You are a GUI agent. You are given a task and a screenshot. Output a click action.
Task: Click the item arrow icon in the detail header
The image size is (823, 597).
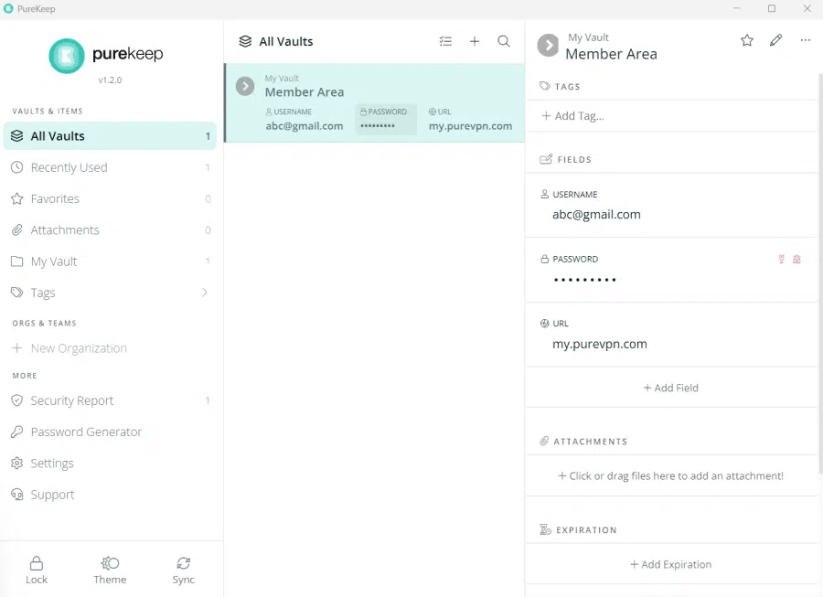(548, 45)
